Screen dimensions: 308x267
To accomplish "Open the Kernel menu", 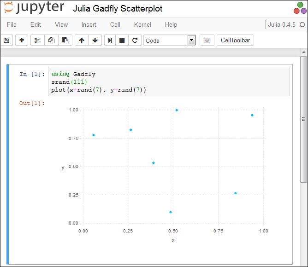I will pos(142,25).
